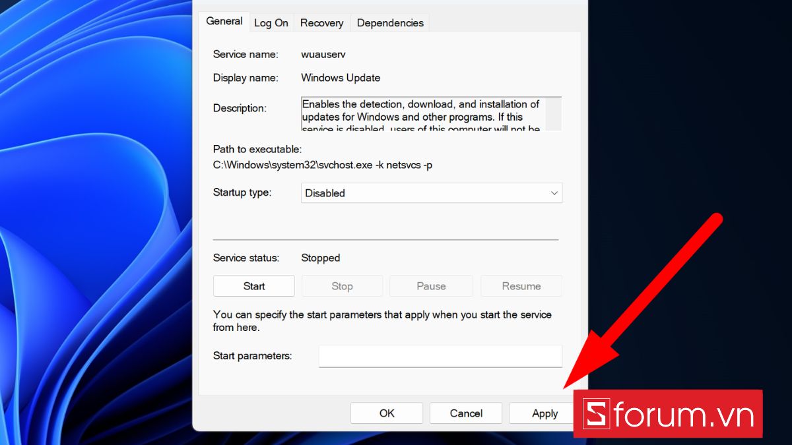Click the Startup type label

point(242,193)
